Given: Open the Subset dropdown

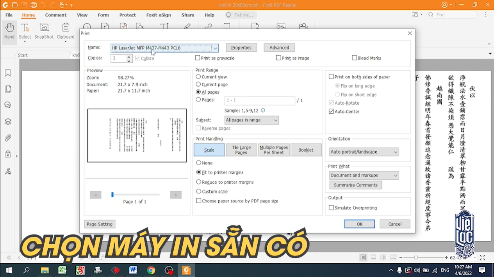Looking at the screenshot, I should tap(251, 120).
